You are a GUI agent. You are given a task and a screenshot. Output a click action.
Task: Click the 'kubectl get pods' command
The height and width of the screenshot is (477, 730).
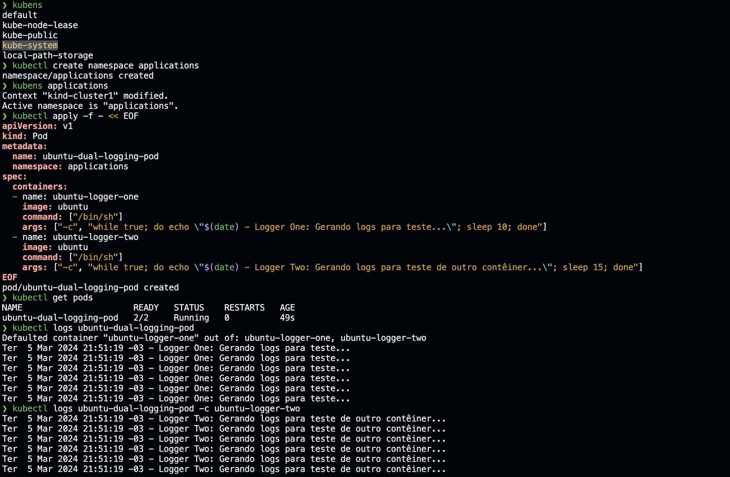click(x=52, y=297)
